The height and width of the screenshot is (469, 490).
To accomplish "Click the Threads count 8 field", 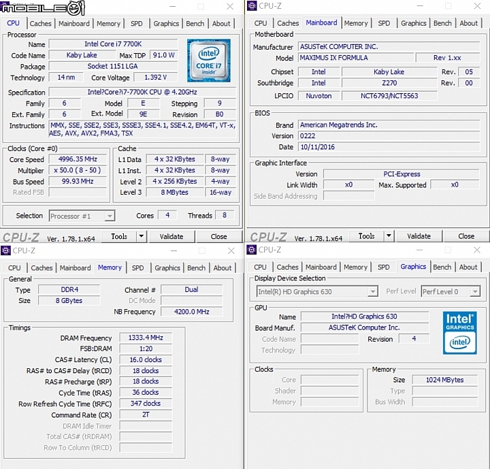I will point(225,215).
